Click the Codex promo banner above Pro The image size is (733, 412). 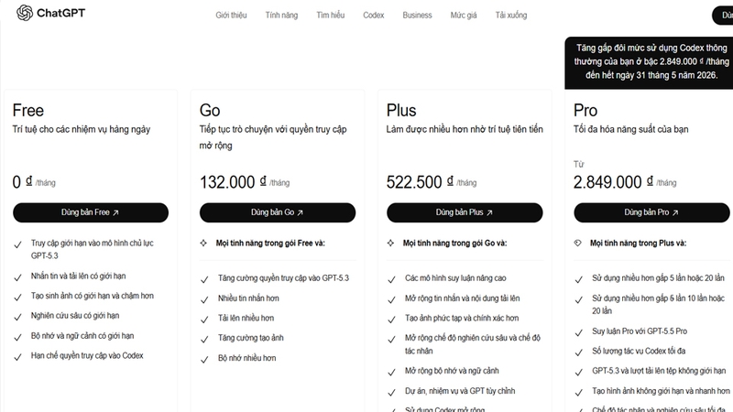[x=649, y=62]
